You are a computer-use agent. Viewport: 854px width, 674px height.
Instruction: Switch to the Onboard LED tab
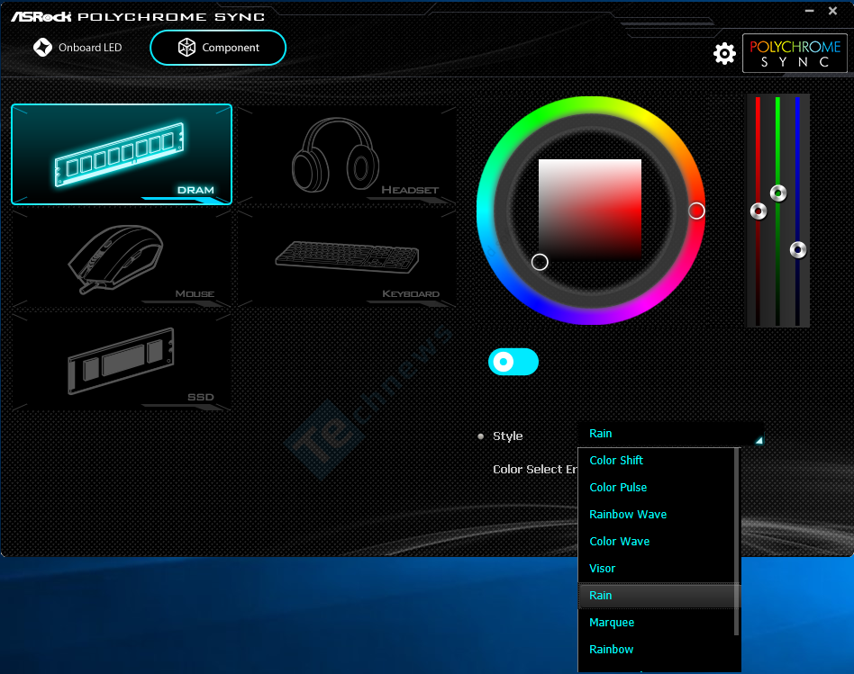[77, 48]
